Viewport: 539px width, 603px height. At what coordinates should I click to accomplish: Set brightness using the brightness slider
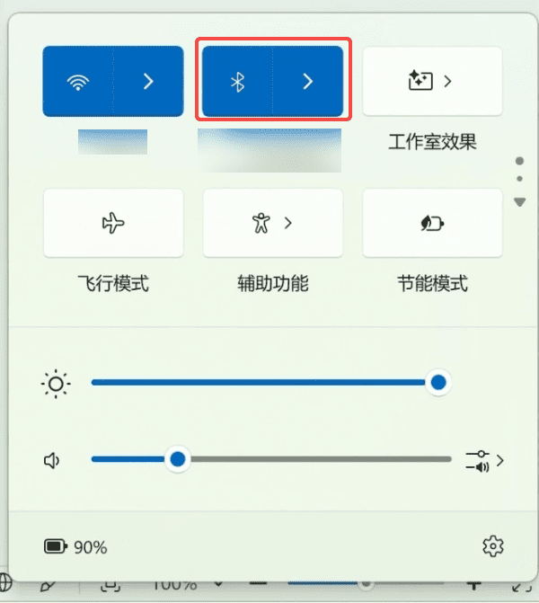coord(271,382)
